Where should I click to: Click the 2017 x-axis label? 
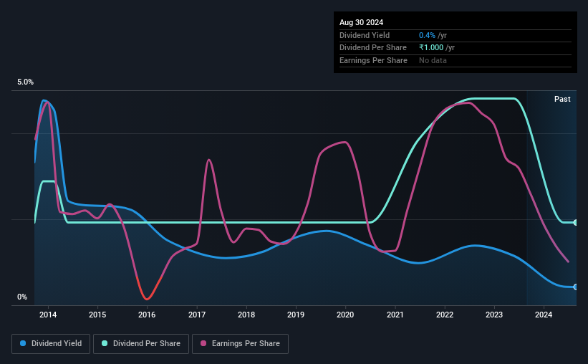(197, 315)
